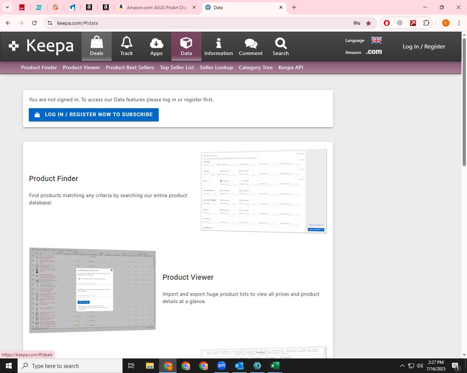The height and width of the screenshot is (373, 467).
Task: Open the Windows Start menu
Action: (9, 366)
